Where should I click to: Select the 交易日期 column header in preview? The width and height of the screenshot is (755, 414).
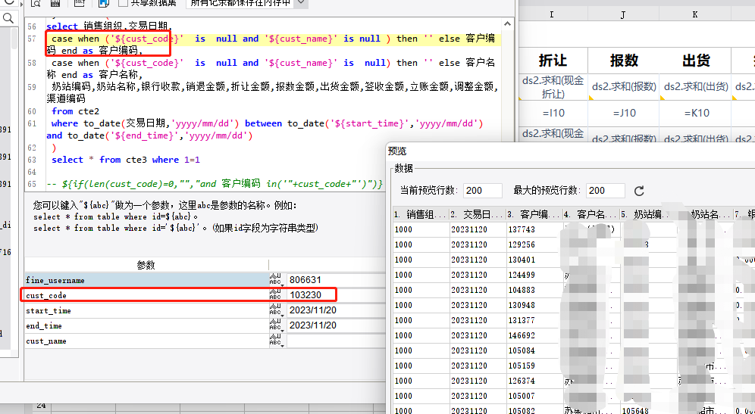click(478, 214)
